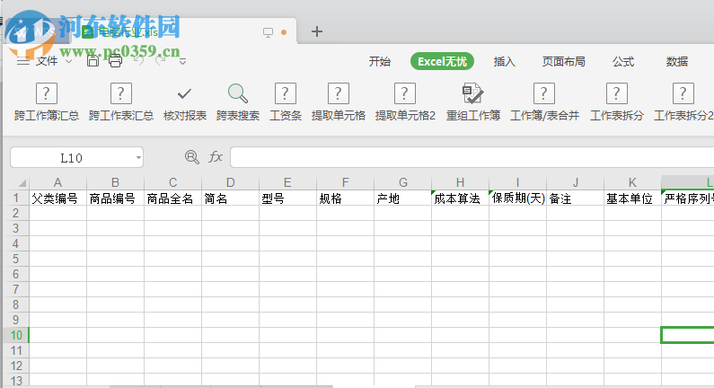
Task: Click the zoom lookup icon beside fx
Action: point(191,157)
